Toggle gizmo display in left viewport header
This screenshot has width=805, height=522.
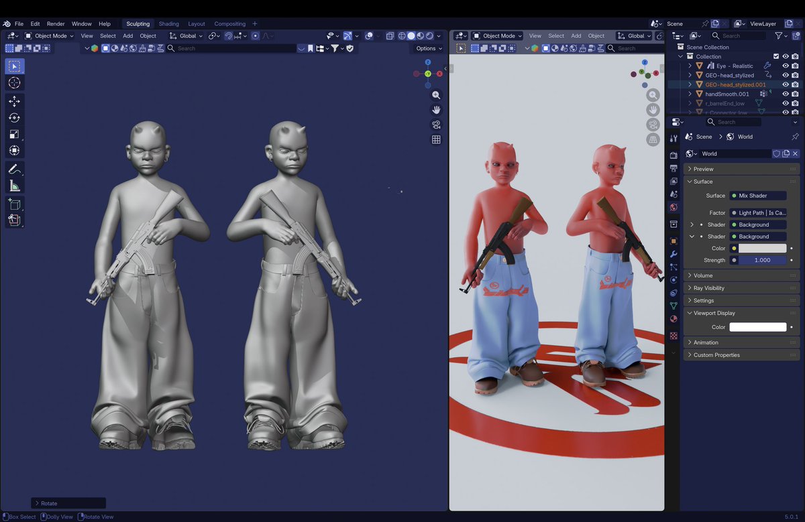point(347,36)
